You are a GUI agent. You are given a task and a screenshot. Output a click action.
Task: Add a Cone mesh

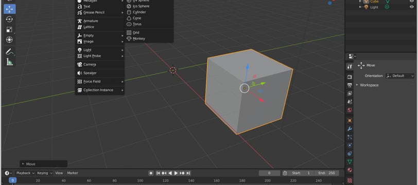[x=149, y=18]
